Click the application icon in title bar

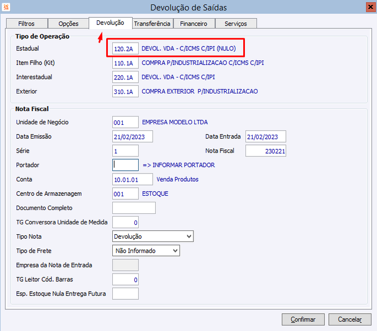click(6, 7)
